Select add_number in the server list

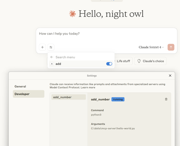point(69,97)
